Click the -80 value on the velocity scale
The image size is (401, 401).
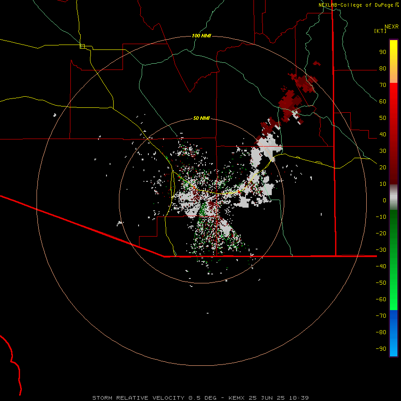point(381,332)
